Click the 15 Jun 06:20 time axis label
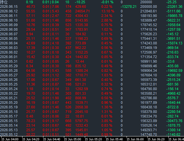The image size is (184, 141). [156, 139]
